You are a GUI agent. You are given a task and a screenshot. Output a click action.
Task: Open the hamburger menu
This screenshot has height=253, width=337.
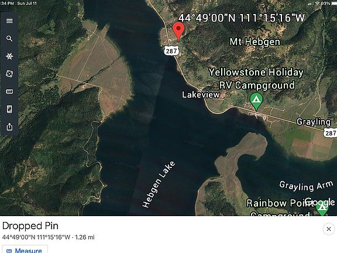(x=9, y=21)
